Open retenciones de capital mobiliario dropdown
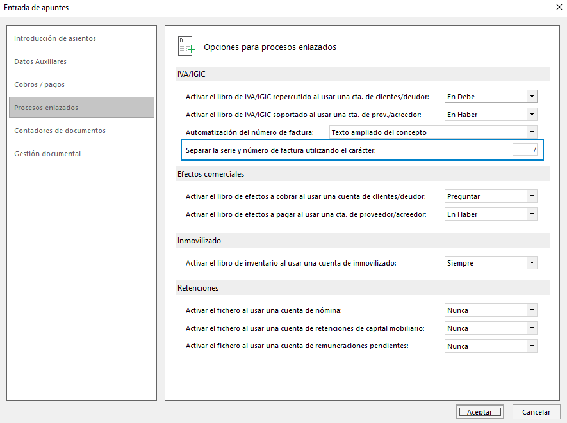 click(x=491, y=328)
